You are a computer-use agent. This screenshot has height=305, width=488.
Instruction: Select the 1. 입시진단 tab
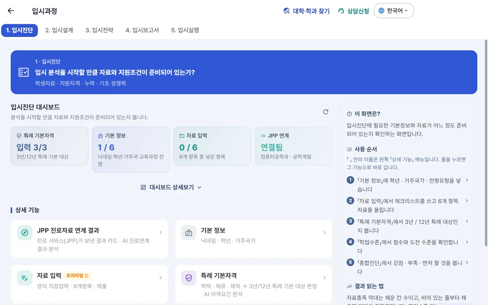19,30
